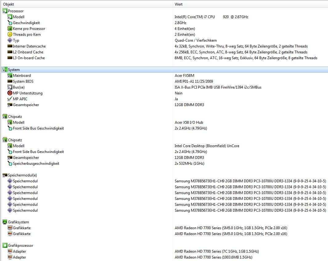Click the Modell icon in the Acer X58 I/O Hub row
This screenshot has width=328, height=261.
point(10,122)
